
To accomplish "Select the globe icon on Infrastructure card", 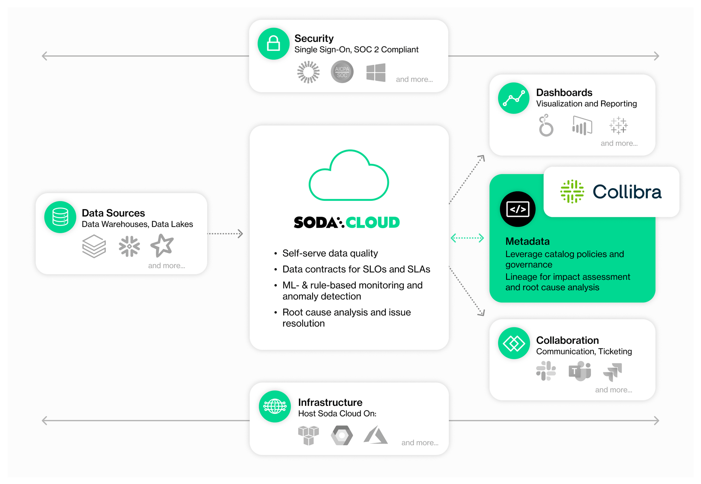I will pyautogui.click(x=275, y=407).
